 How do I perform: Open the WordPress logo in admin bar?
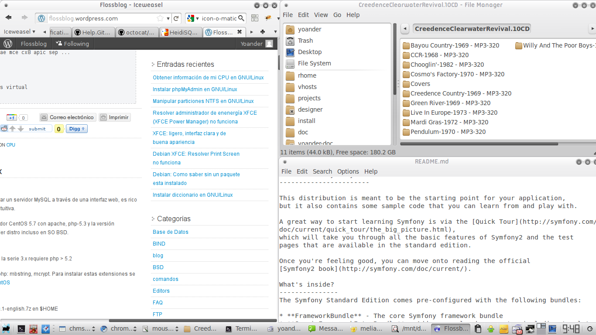[x=8, y=44]
